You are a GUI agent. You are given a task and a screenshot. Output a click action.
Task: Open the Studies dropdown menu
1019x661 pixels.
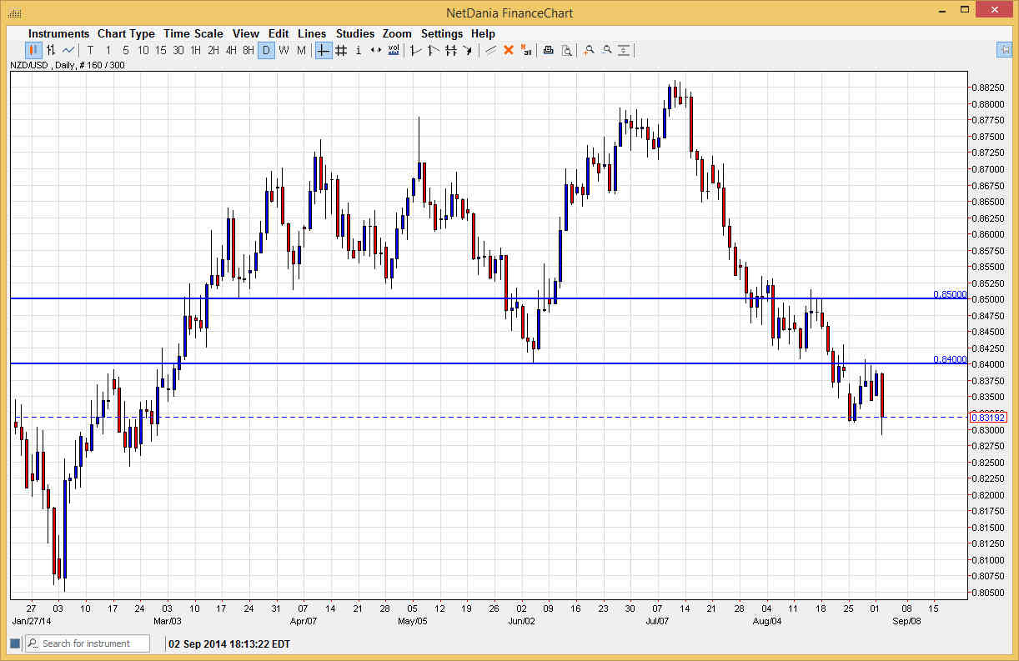(x=355, y=33)
